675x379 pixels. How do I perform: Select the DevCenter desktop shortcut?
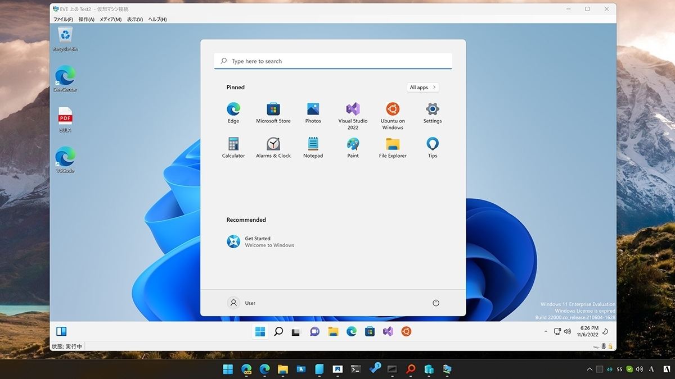(x=65, y=79)
